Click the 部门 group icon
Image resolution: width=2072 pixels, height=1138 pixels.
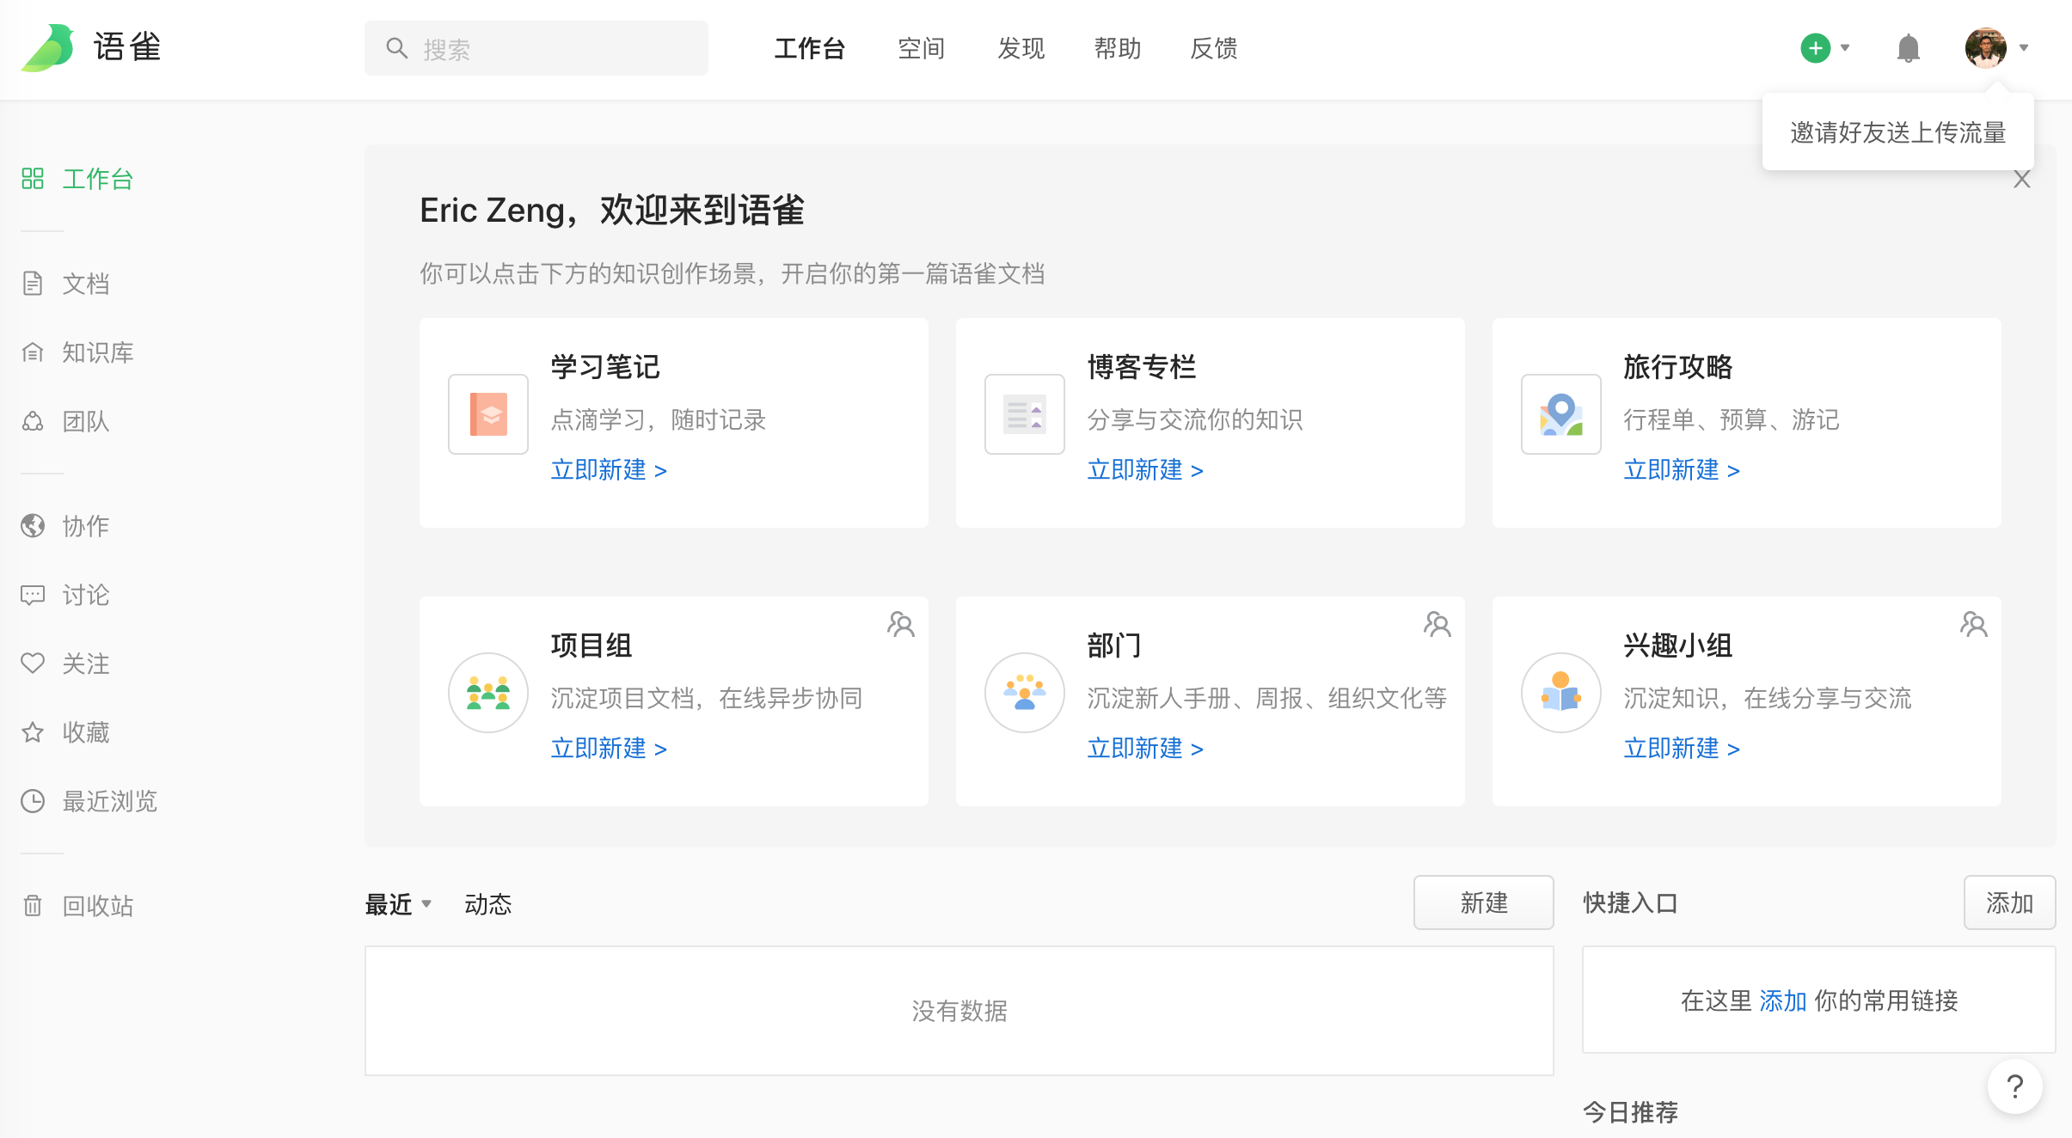coord(1025,693)
